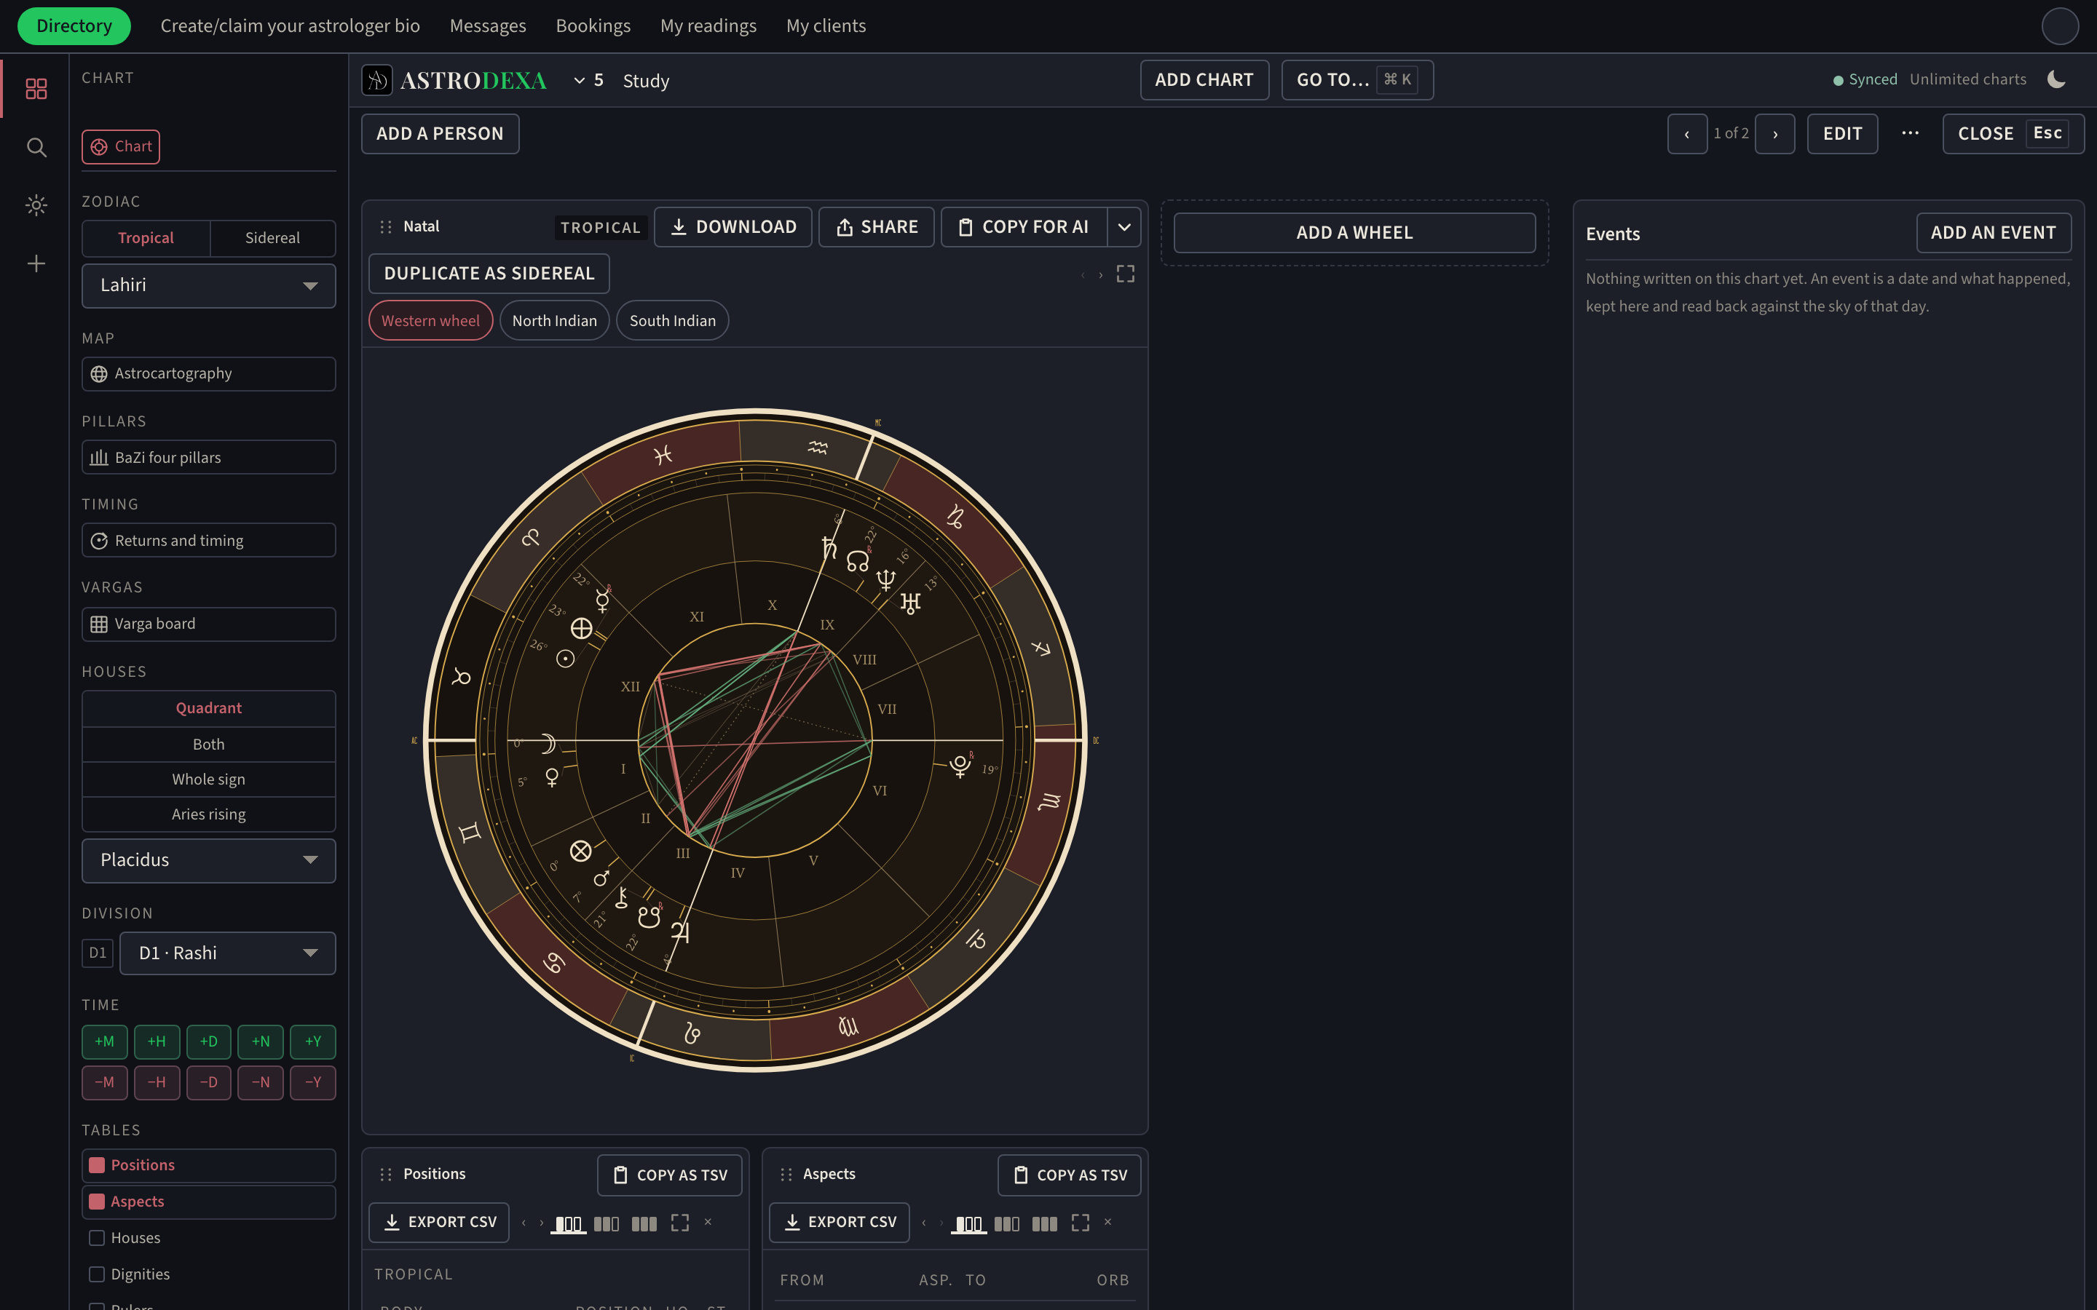
Task: Expand the Positions panel to fullscreen
Action: (x=680, y=1223)
